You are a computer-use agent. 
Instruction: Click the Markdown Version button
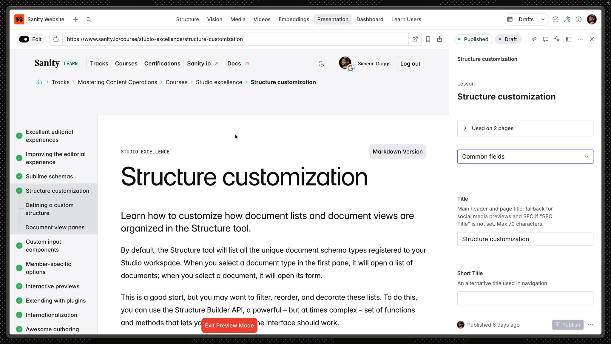tap(397, 152)
